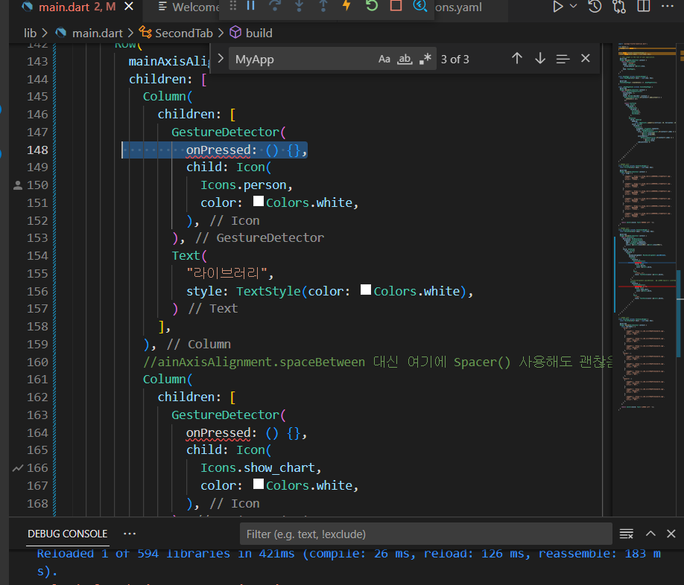Select the DEBUG CONSOLE panel tab

(68, 534)
